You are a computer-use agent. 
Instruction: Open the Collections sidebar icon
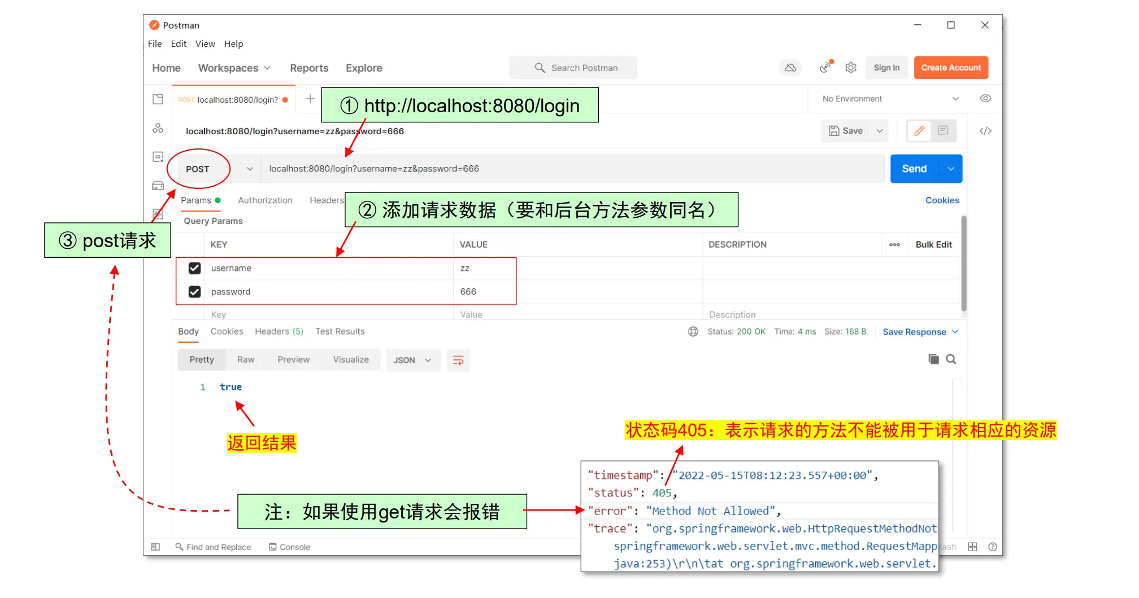pyautogui.click(x=158, y=99)
